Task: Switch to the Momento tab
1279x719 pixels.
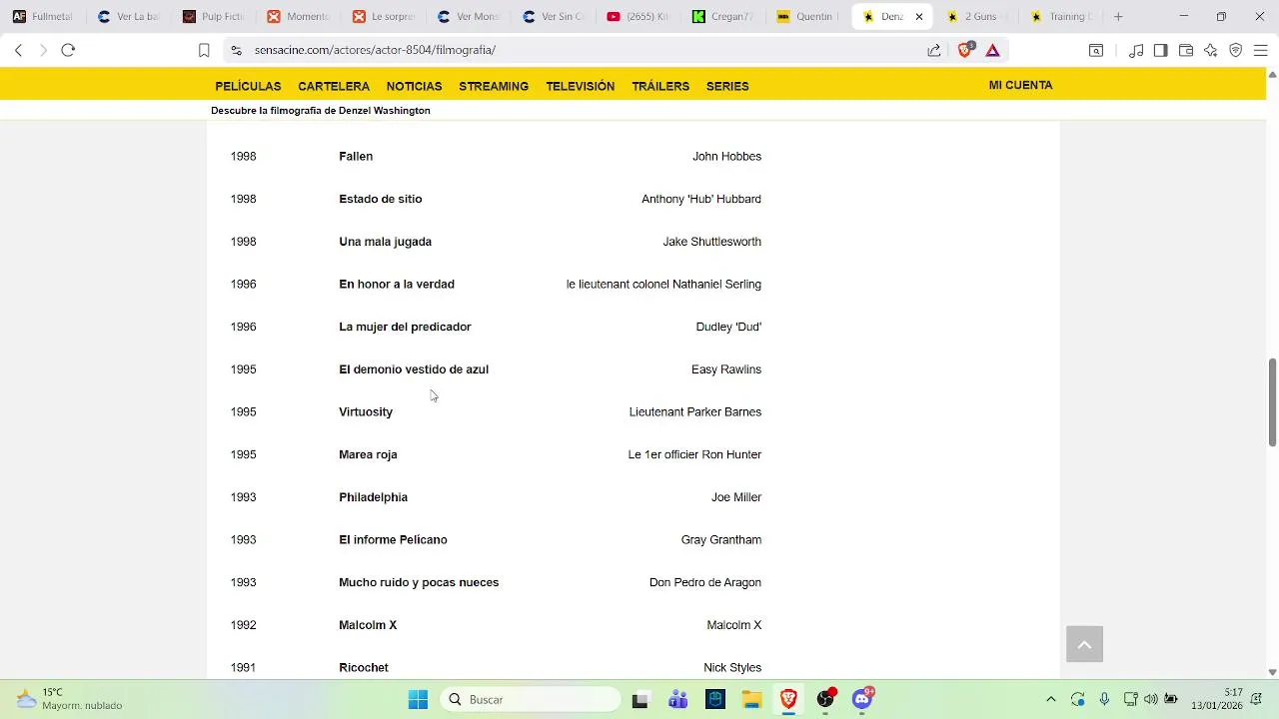Action: click(x=300, y=16)
